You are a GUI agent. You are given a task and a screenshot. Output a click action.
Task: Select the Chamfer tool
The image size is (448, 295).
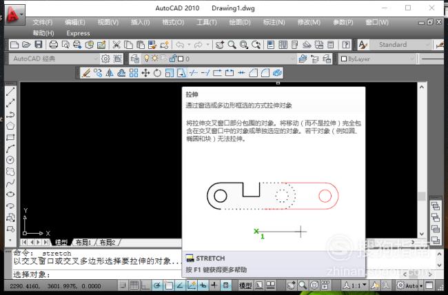(x=253, y=73)
